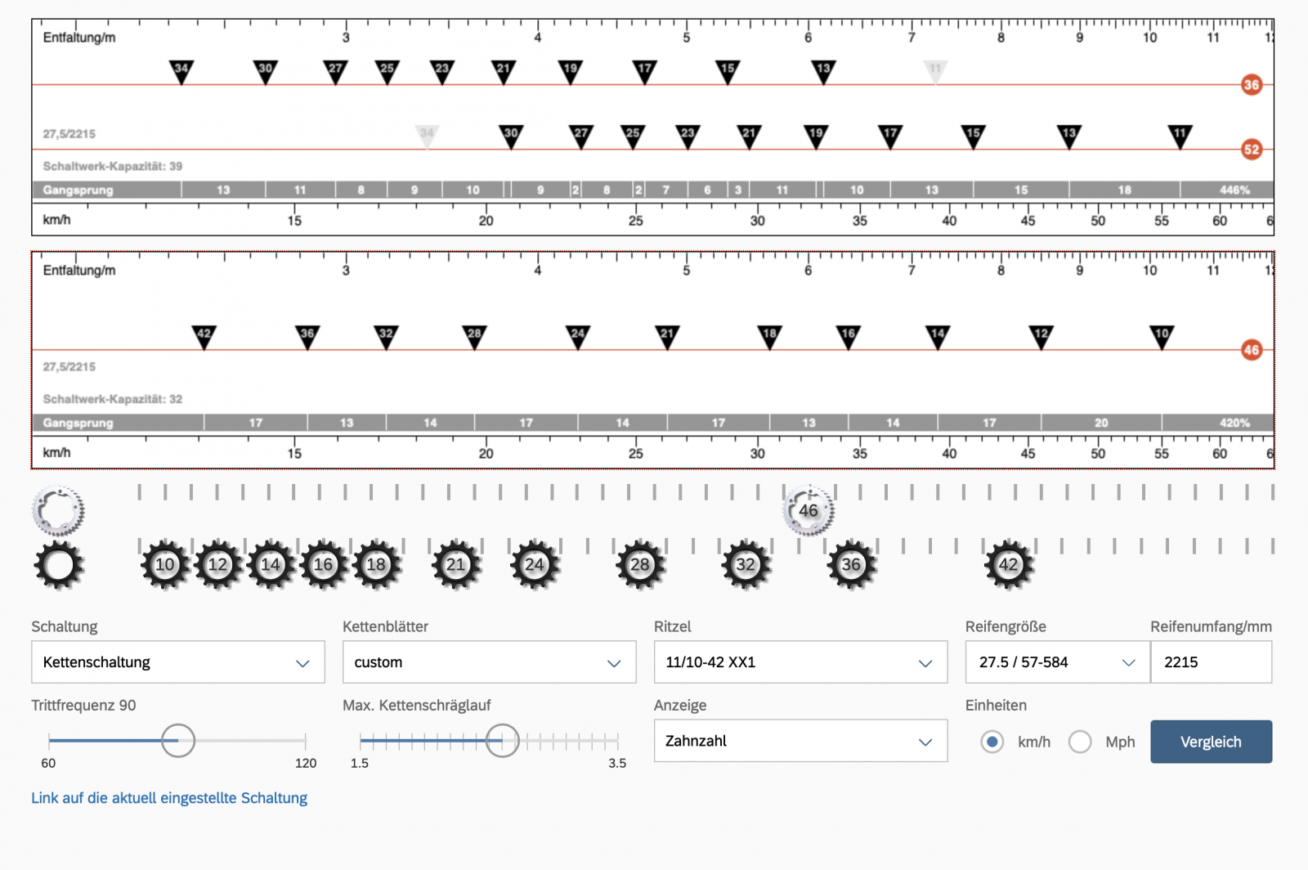This screenshot has width=1308, height=870.
Task: Click the Trittfrequenz slider handle
Action: 177,741
